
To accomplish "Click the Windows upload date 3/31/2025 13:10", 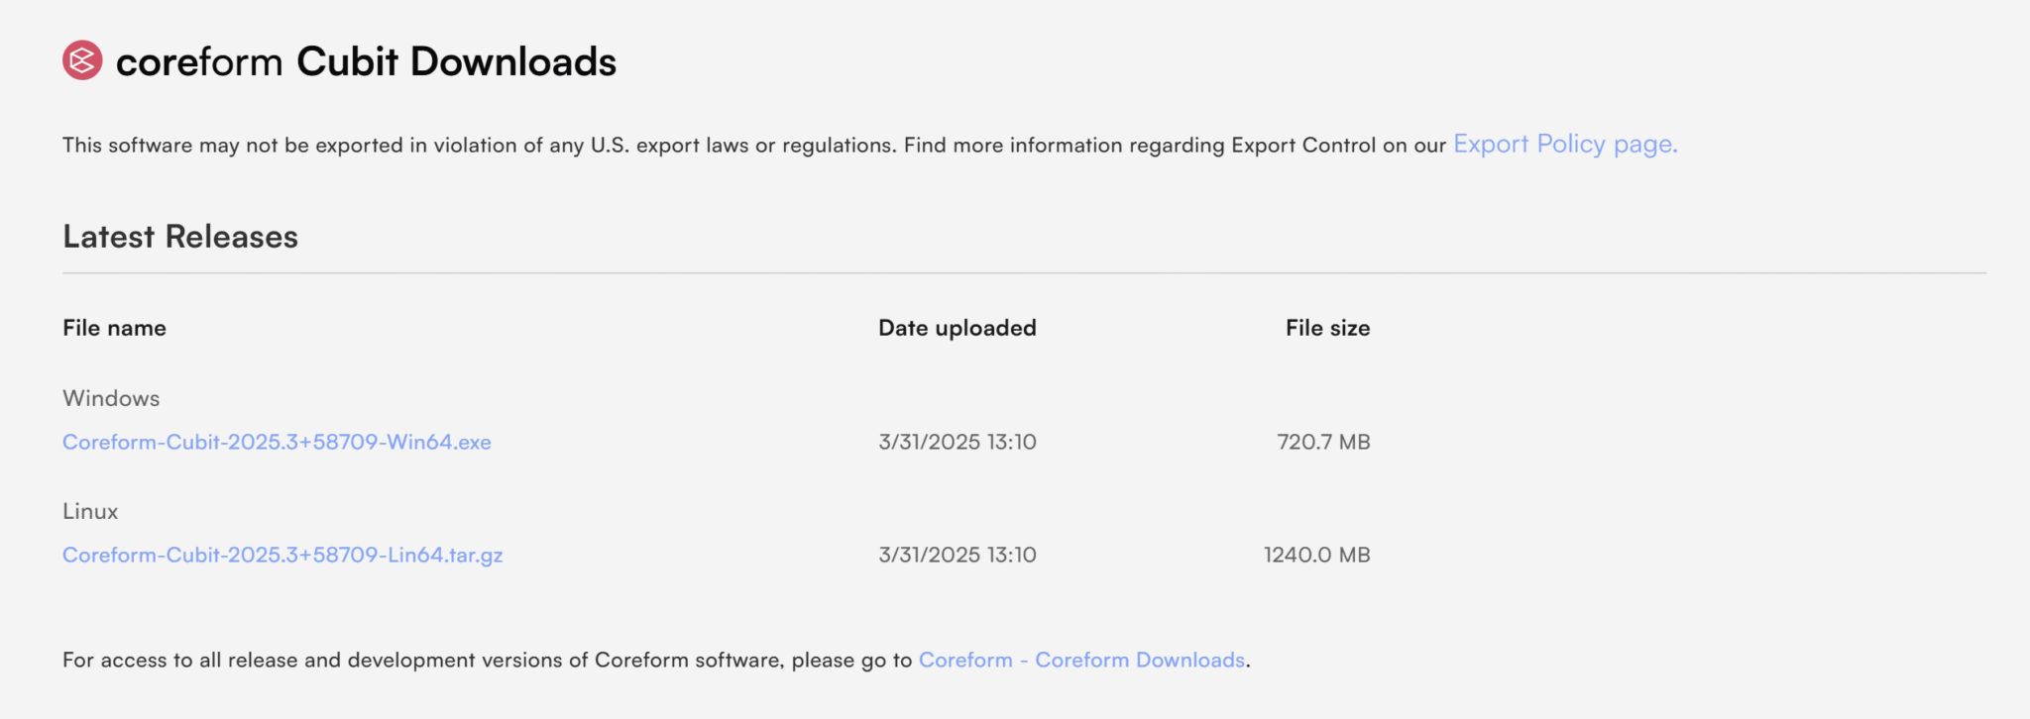I will (x=957, y=443).
